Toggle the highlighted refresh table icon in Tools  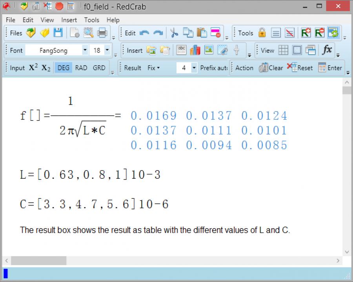point(333,33)
